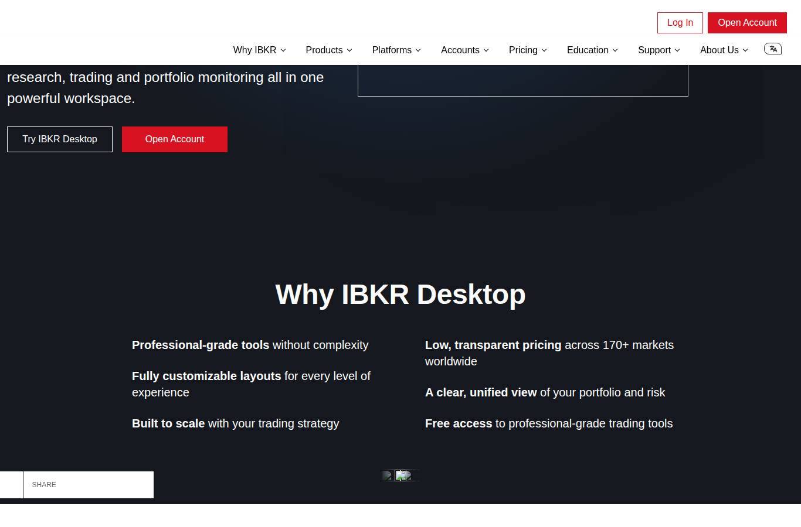This screenshot has height=527, width=801.
Task: Expand the Education menu
Action: 592,50
